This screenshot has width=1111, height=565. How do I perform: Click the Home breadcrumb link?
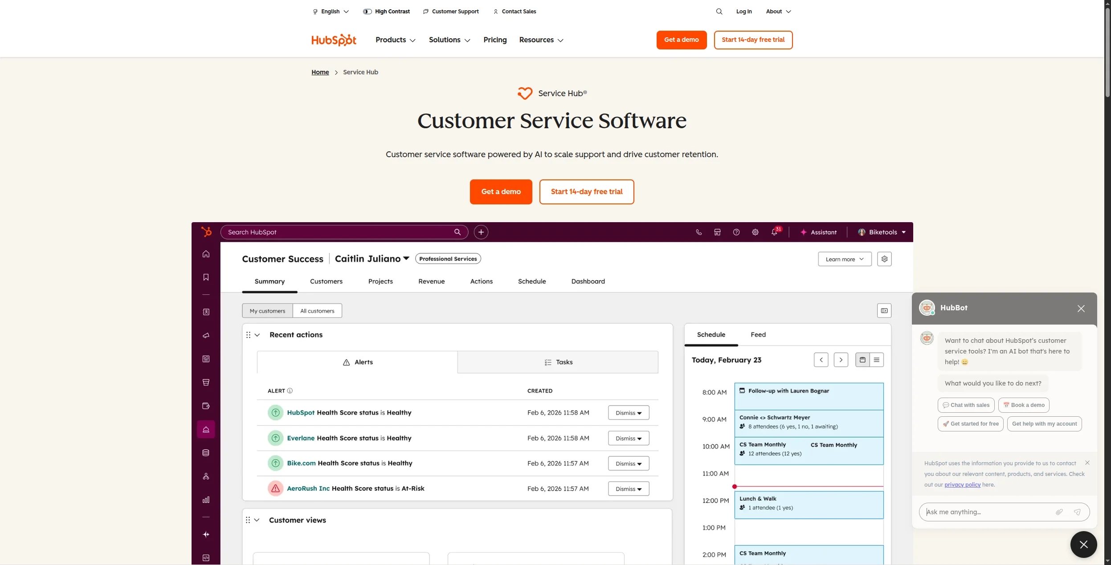tap(320, 72)
